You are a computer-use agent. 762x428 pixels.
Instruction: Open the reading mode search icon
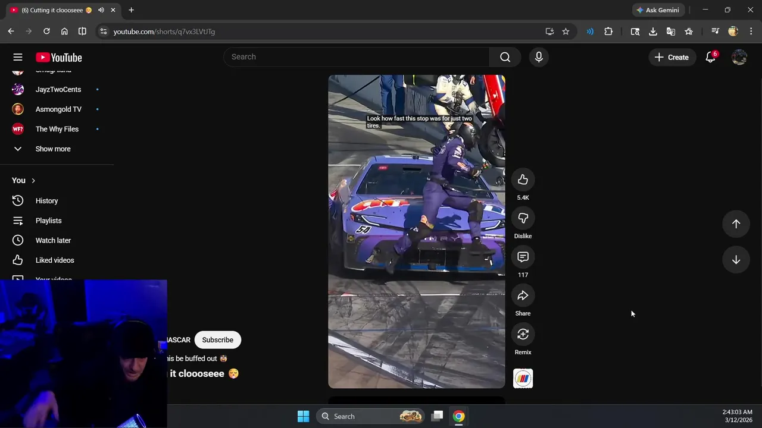tap(635, 32)
